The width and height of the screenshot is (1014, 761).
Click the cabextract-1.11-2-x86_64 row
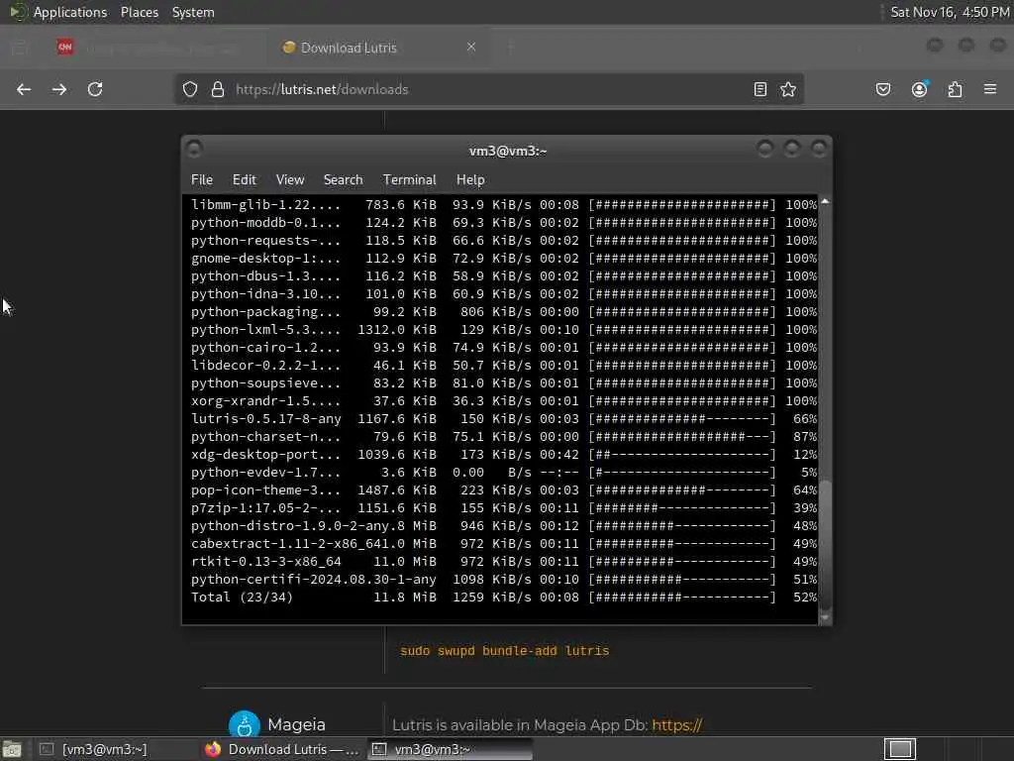pyautogui.click(x=504, y=544)
